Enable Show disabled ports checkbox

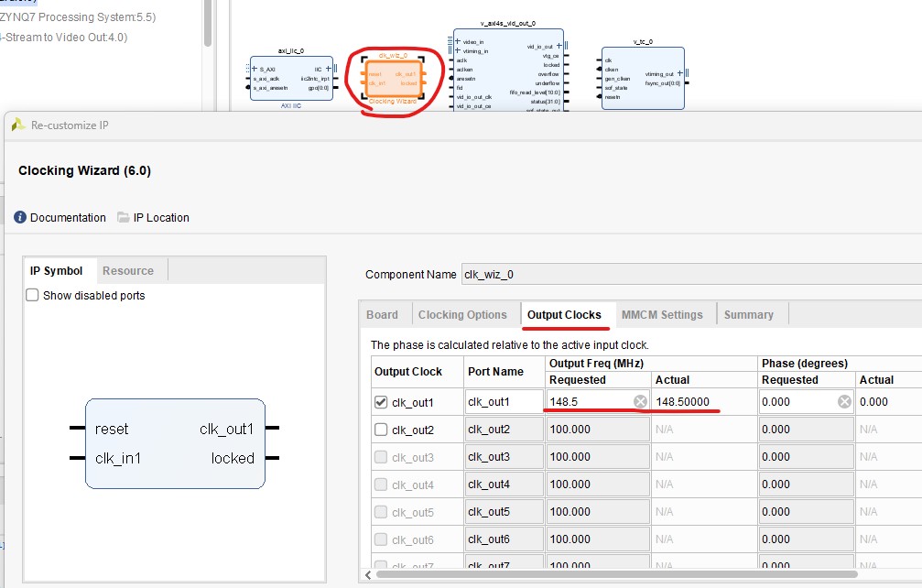pyautogui.click(x=32, y=296)
